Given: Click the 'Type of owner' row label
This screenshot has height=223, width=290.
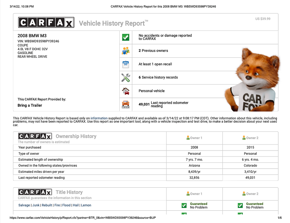Looking at the screenshot, I should coord(29,154).
